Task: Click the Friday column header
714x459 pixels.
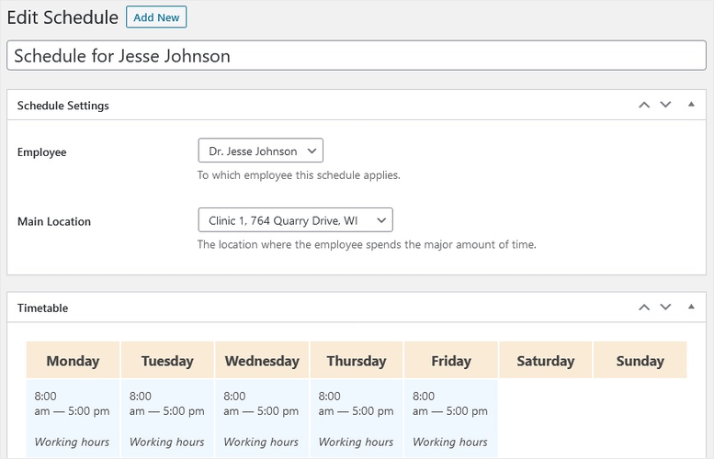Action: pos(451,360)
